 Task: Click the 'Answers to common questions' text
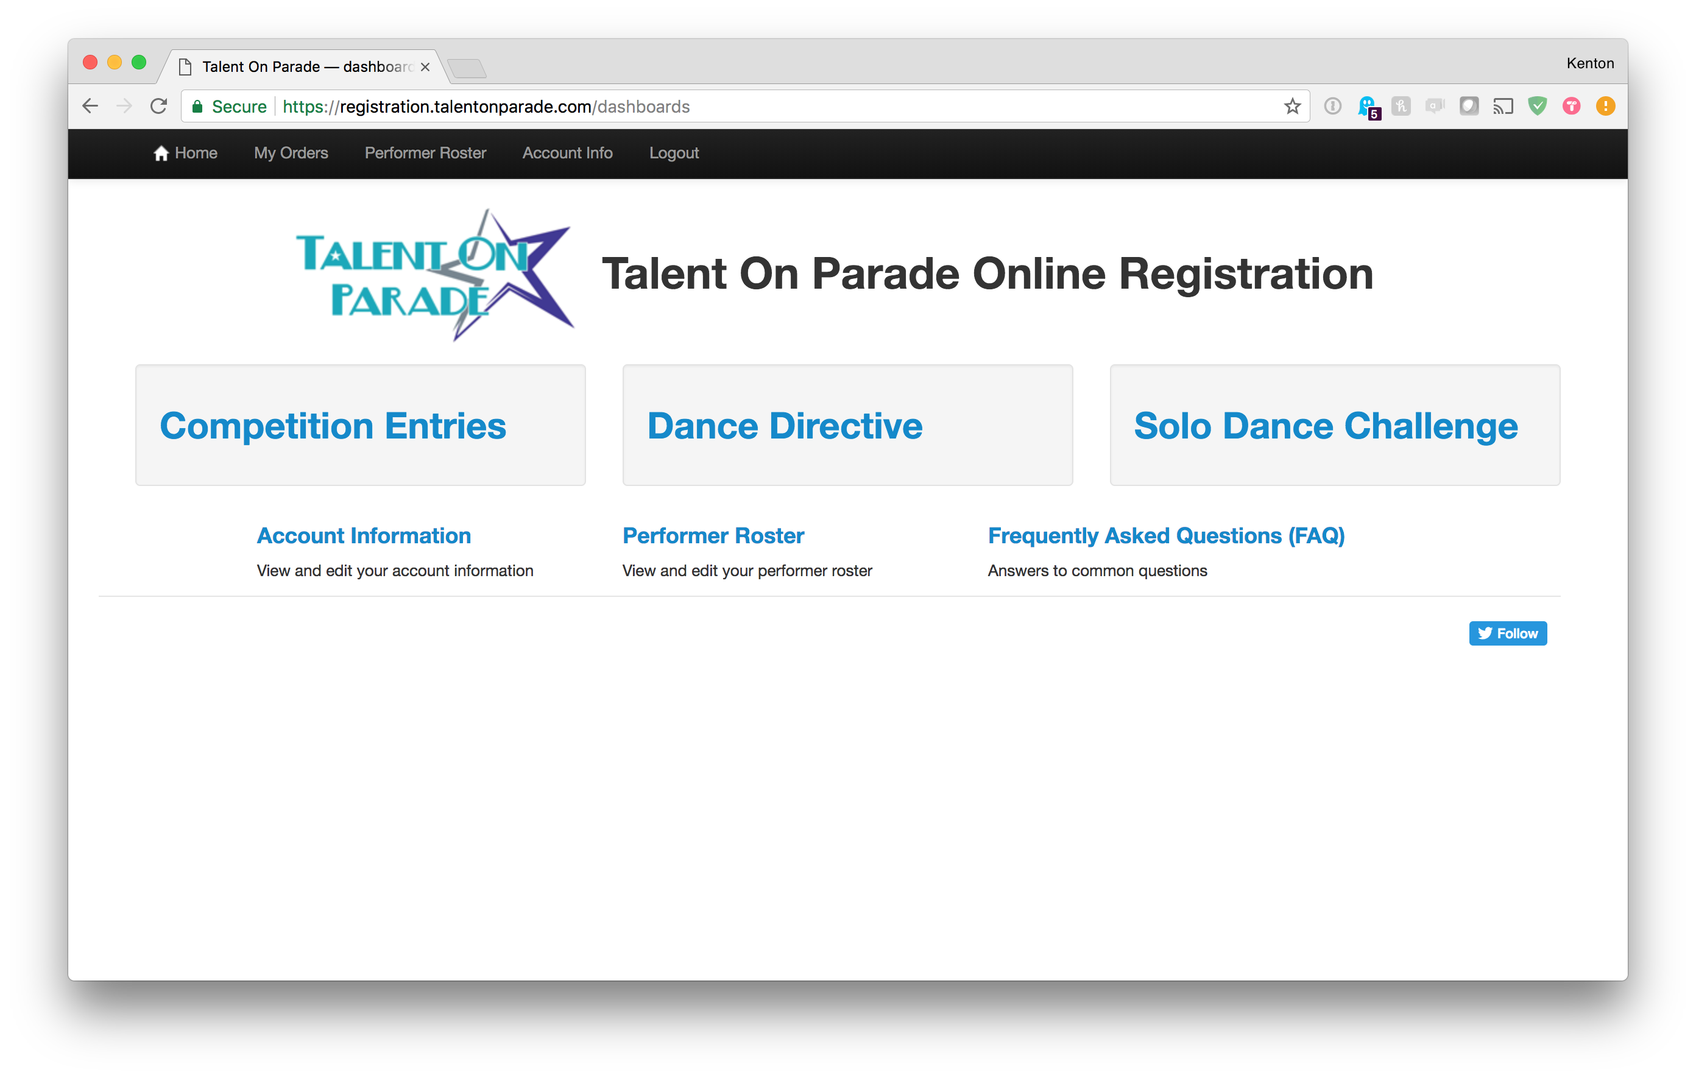tap(1097, 570)
